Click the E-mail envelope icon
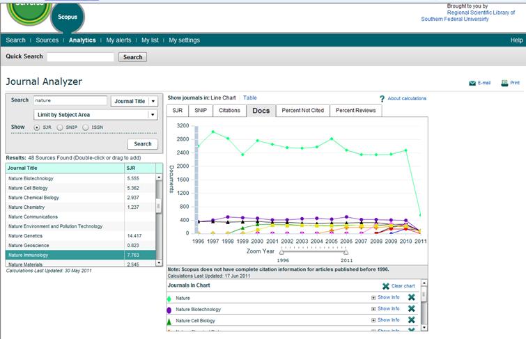The width and height of the screenshot is (526, 339). click(x=472, y=83)
